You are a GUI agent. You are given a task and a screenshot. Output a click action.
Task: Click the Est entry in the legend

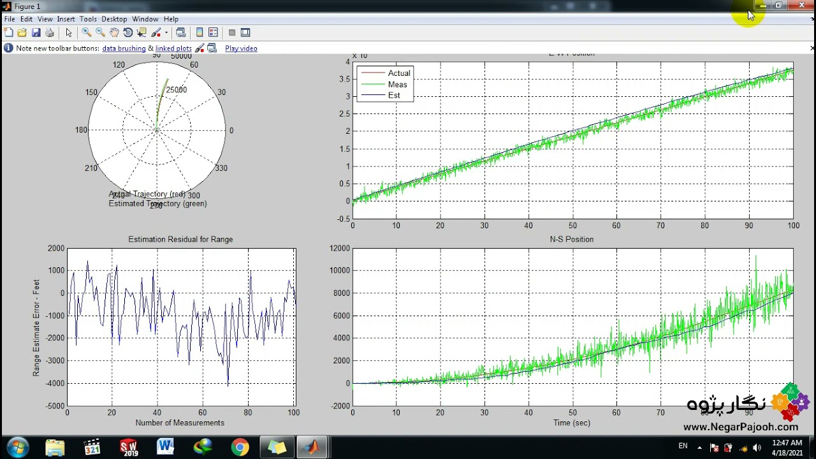394,95
